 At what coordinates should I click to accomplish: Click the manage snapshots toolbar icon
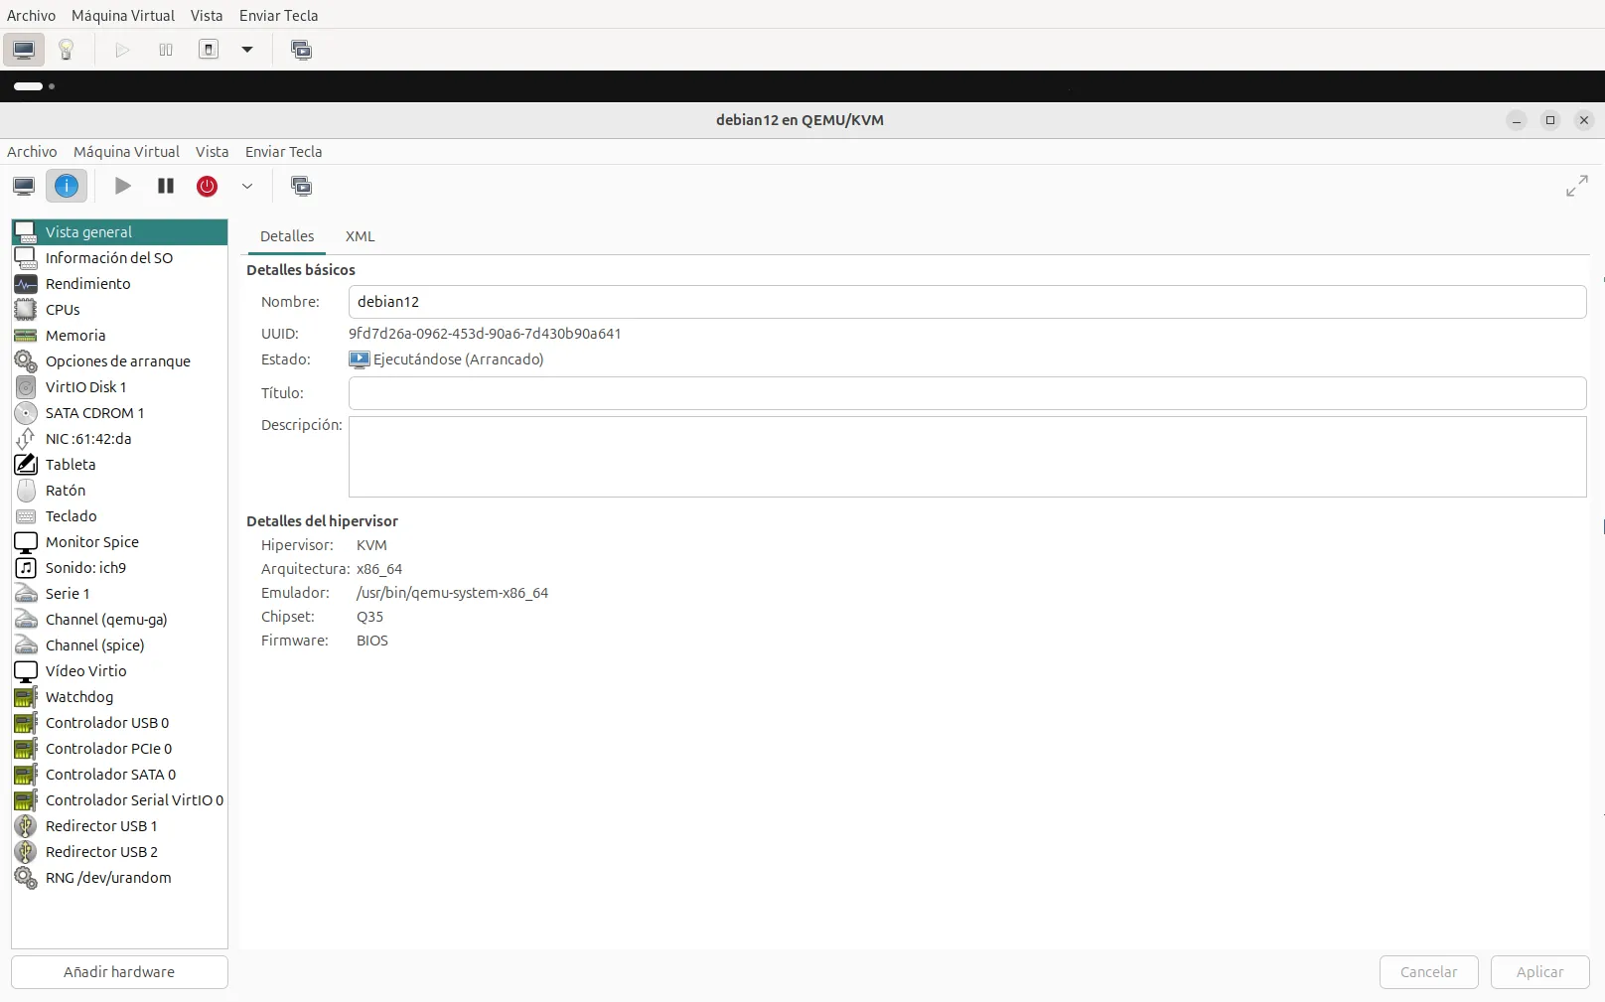[301, 186]
